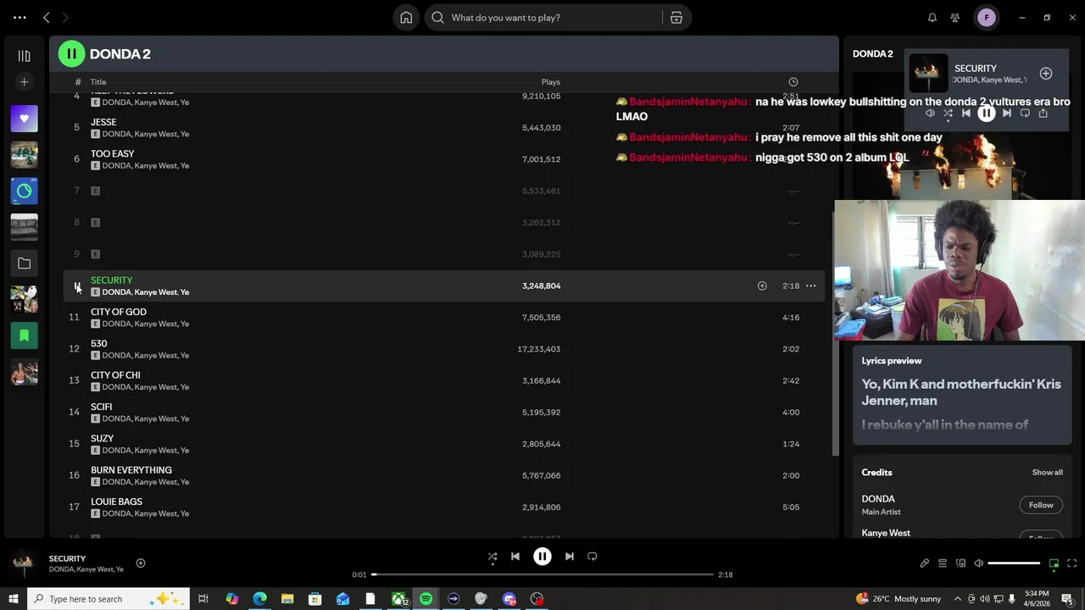1085x610 pixels.
Task: Select the CITY OF GOD track
Action: point(444,318)
